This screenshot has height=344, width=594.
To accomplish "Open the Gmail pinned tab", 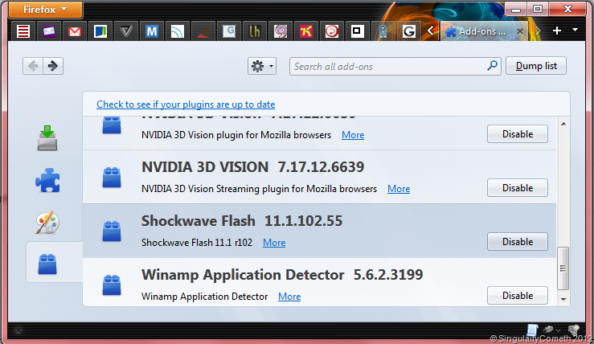I will [75, 31].
